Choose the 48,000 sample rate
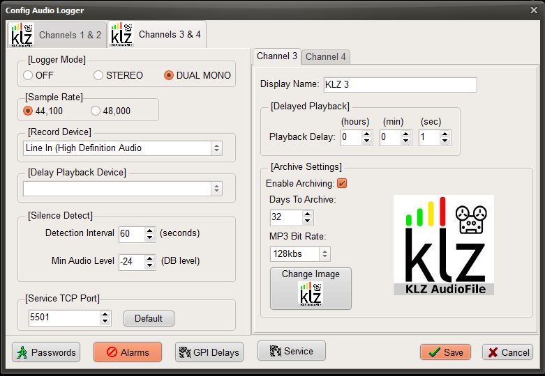545x376 pixels. point(96,111)
